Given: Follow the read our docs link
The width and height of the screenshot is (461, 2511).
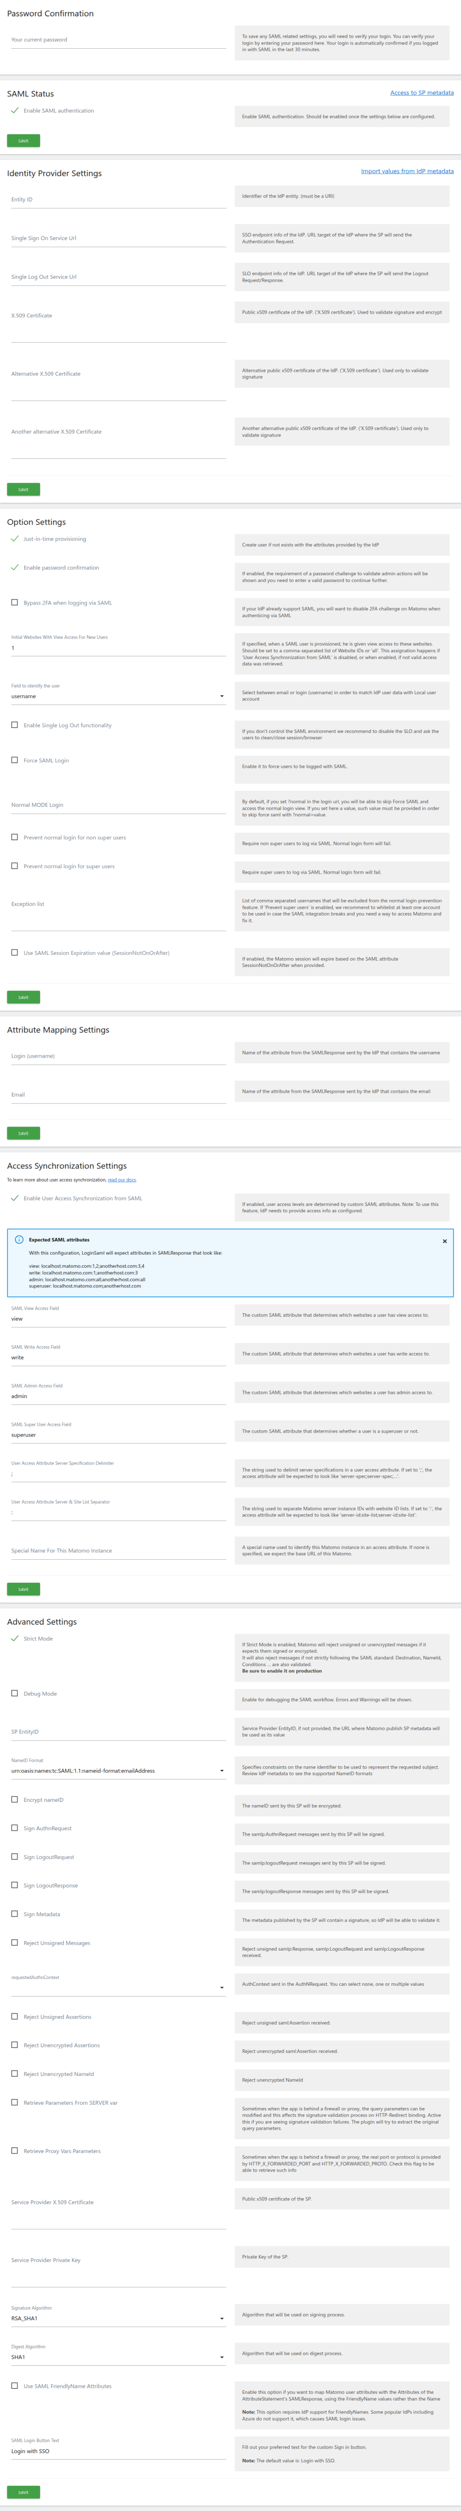Looking at the screenshot, I should [x=122, y=1179].
